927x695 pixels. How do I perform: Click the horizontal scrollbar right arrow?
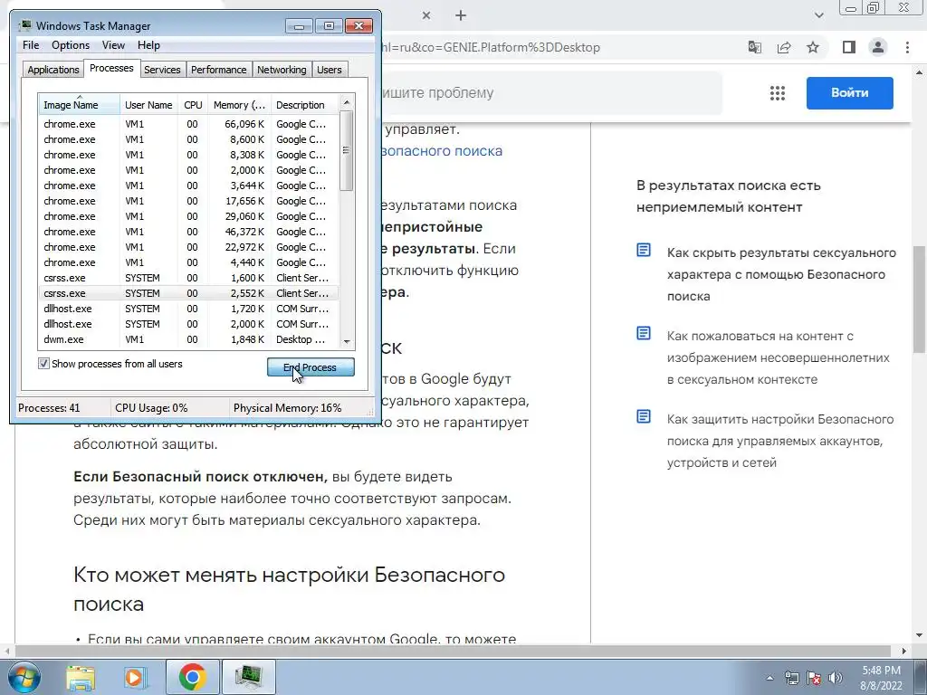tap(904, 651)
